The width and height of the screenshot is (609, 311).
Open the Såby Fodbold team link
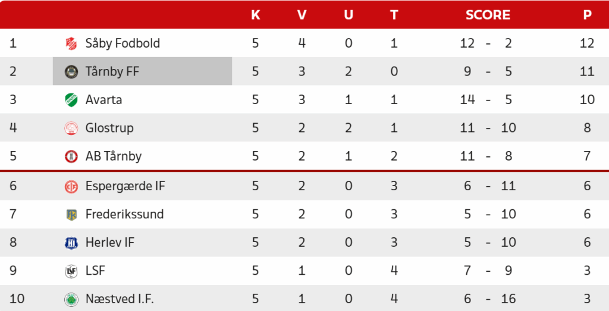[x=123, y=43]
